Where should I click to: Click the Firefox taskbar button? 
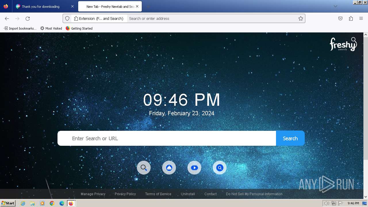71,203
